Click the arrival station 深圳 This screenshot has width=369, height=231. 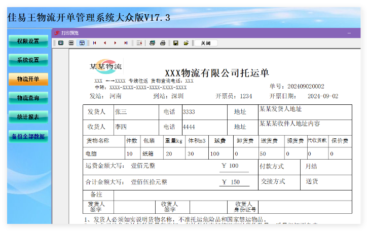click(177, 96)
